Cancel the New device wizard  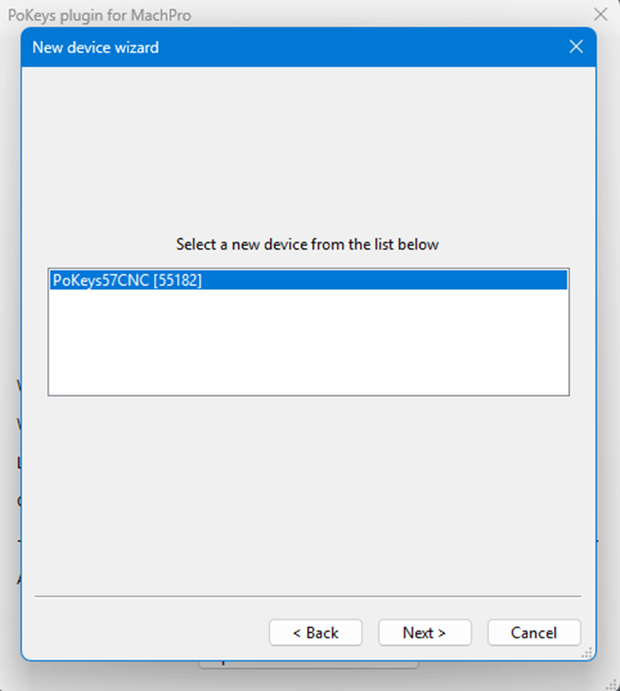pos(534,633)
